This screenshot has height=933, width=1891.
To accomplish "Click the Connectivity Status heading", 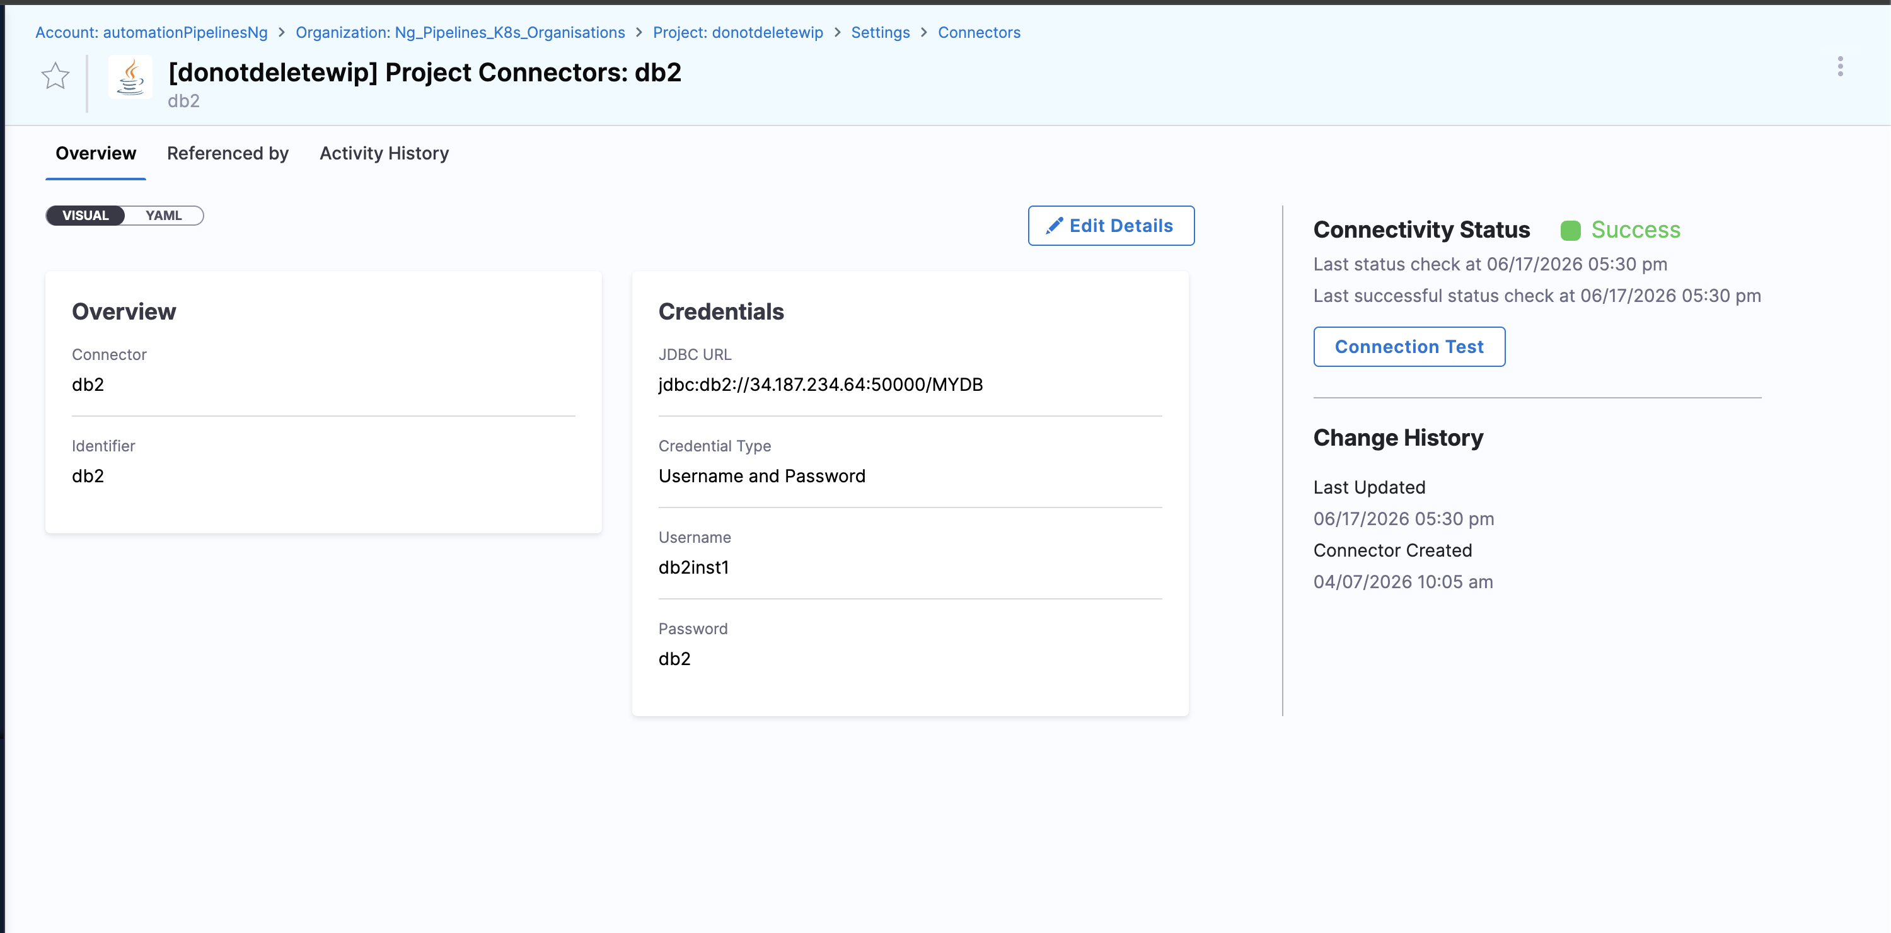I will pos(1422,229).
